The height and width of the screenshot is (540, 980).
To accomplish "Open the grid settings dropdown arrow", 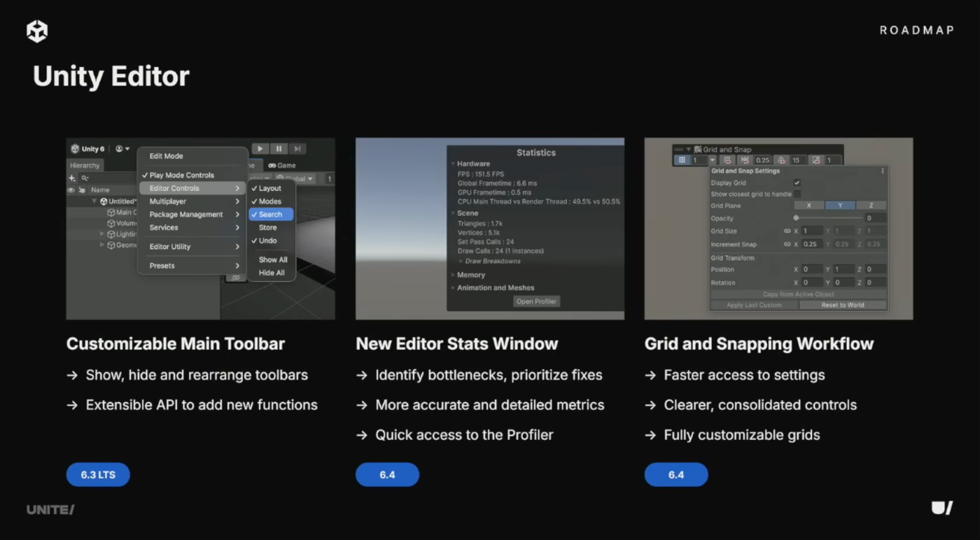I will pyautogui.click(x=712, y=160).
